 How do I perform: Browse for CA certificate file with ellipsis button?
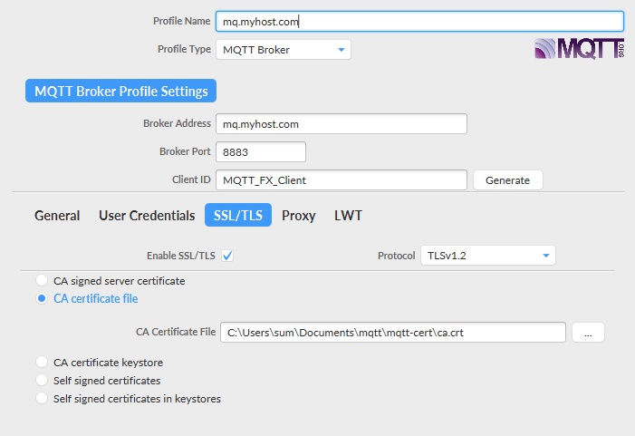[x=588, y=333]
